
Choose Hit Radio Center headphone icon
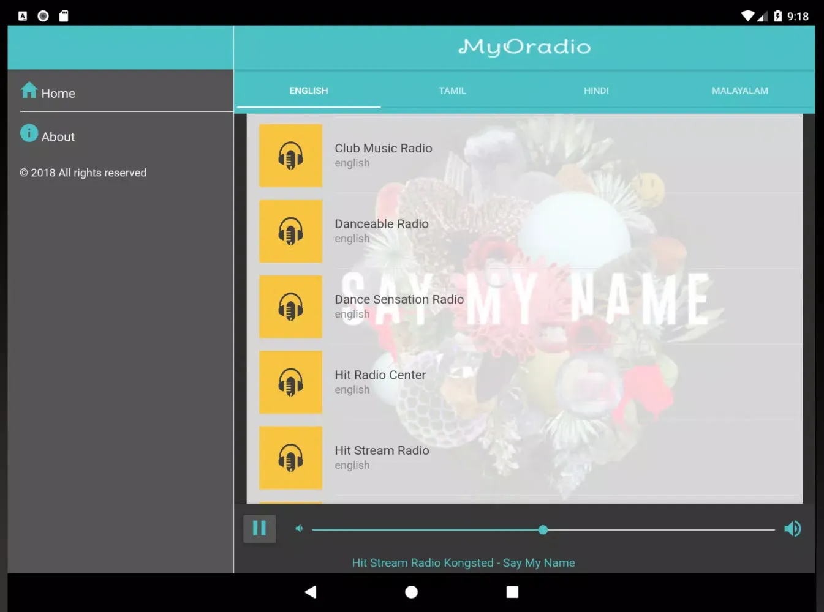[x=290, y=382]
